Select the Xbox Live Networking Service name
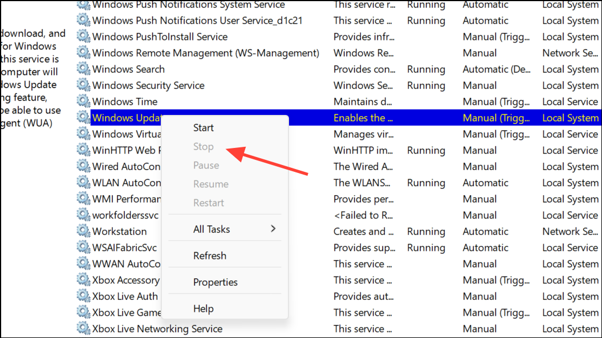The width and height of the screenshot is (602, 338). [x=157, y=329]
